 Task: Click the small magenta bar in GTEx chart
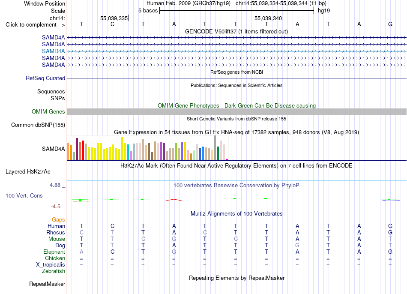(x=227, y=159)
